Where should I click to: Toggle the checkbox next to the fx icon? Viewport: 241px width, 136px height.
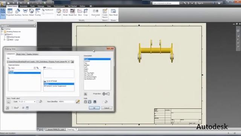click(12, 108)
